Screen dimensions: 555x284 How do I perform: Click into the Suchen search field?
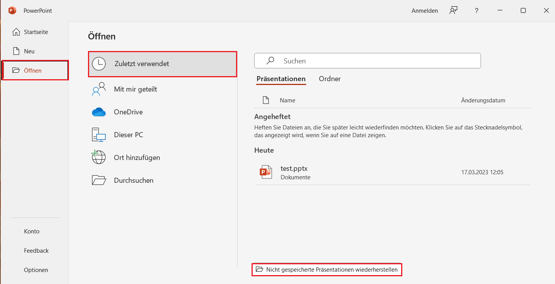[367, 61]
